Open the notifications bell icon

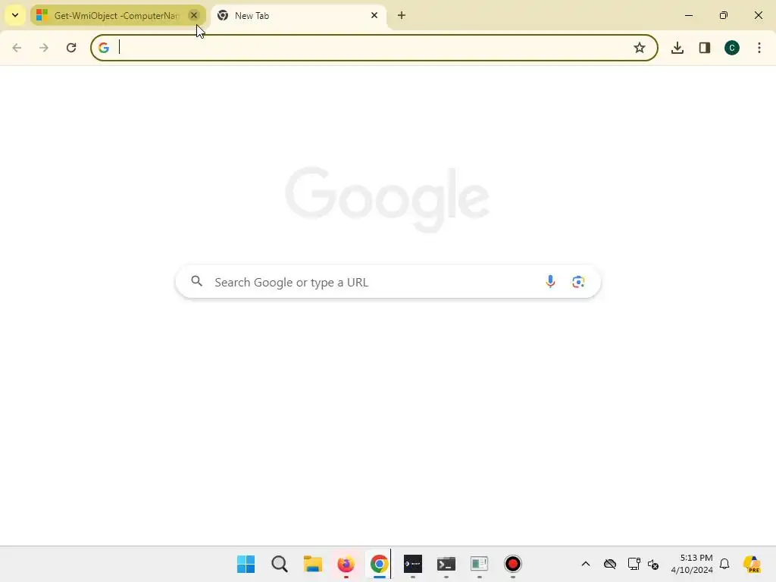(x=724, y=564)
